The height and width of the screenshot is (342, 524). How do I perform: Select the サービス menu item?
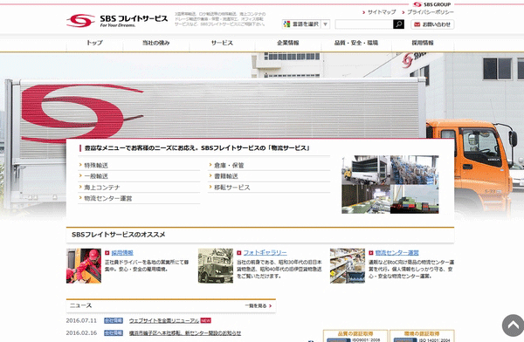click(222, 43)
